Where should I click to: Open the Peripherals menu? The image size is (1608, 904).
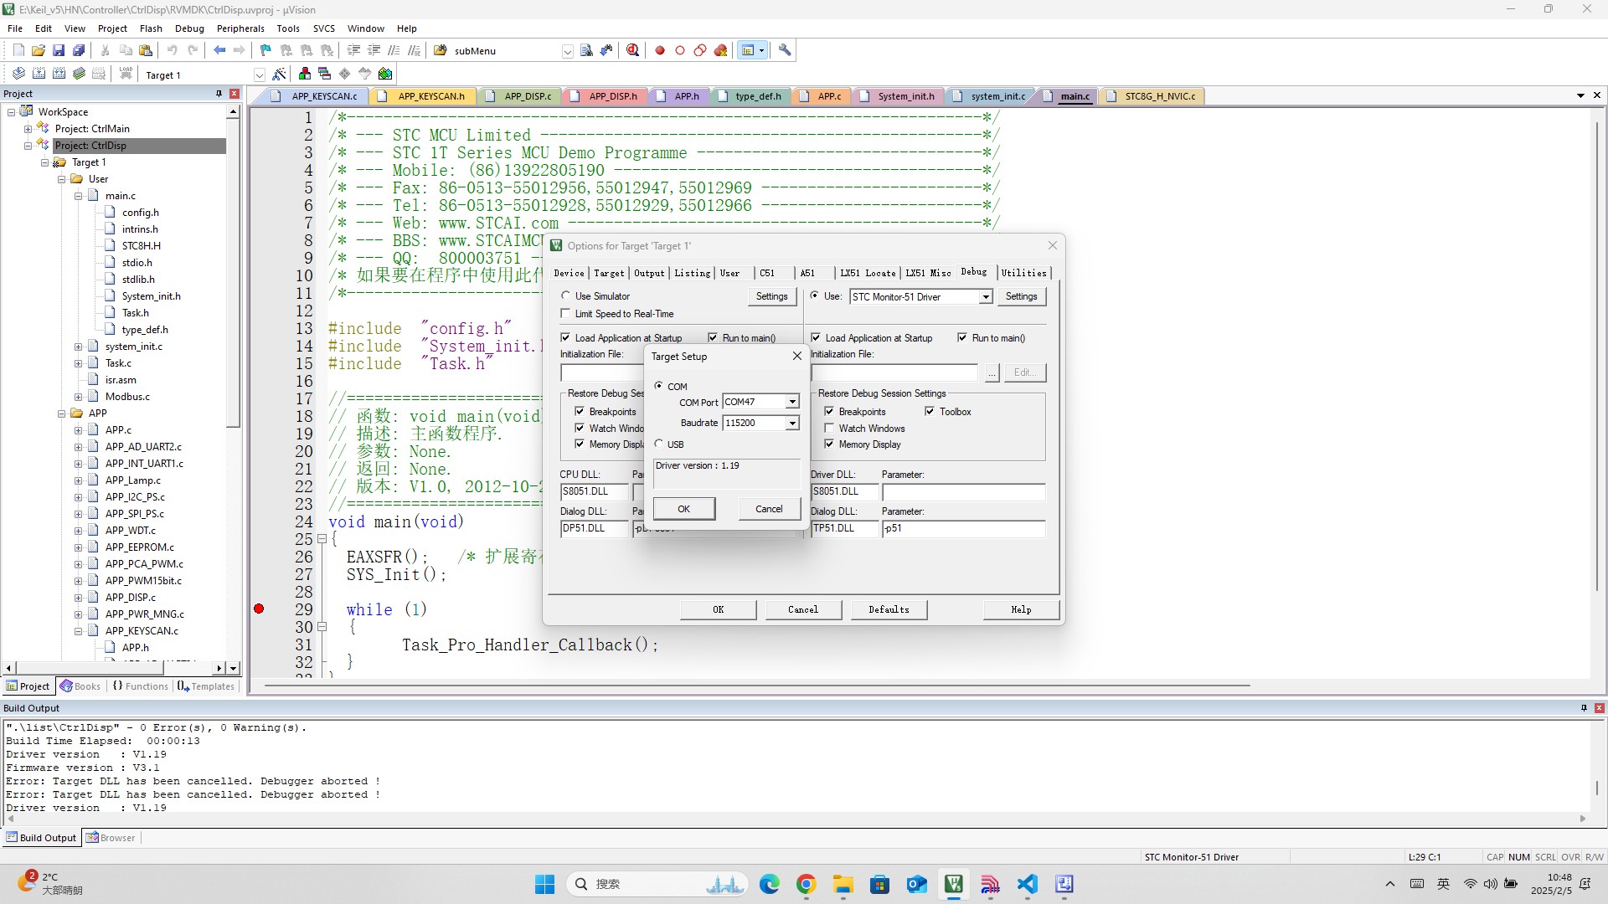(x=240, y=28)
